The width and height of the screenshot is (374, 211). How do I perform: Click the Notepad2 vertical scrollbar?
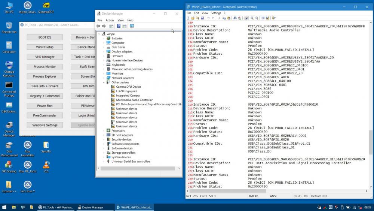tap(371, 142)
